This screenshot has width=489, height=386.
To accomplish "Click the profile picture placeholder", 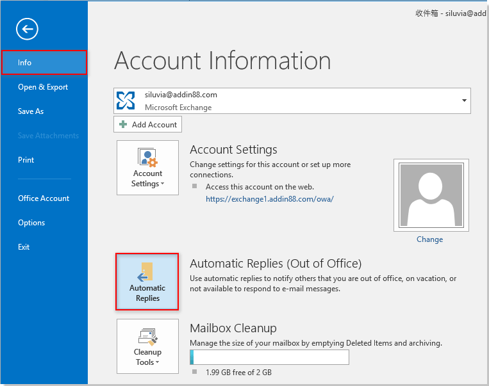I will pos(431,195).
